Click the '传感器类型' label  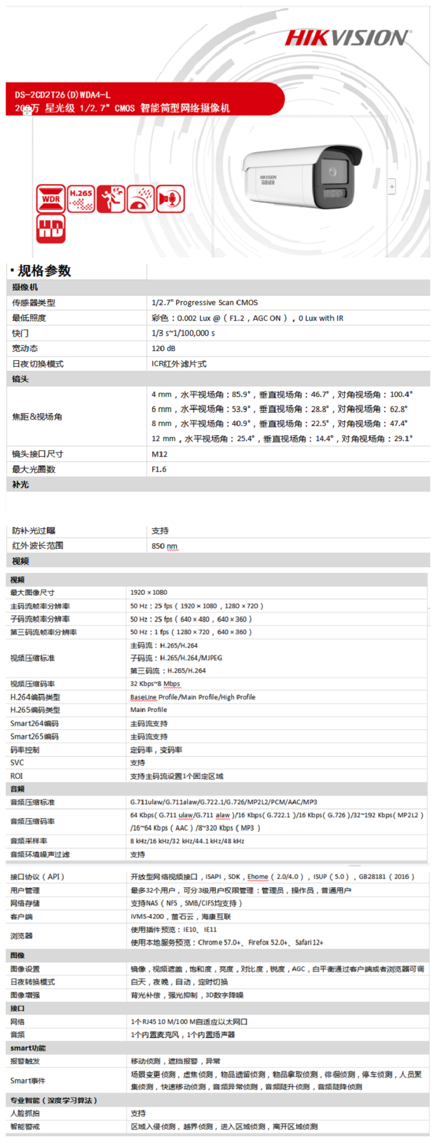(34, 303)
